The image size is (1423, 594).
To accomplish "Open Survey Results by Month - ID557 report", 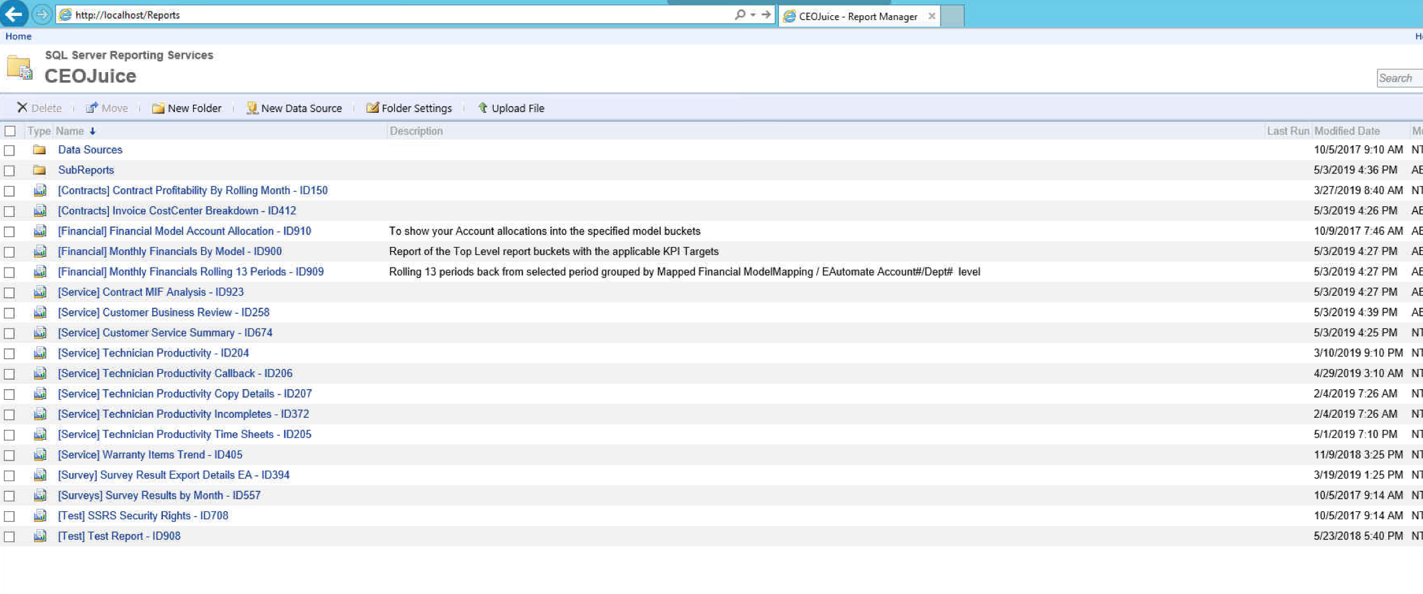I will coord(159,495).
